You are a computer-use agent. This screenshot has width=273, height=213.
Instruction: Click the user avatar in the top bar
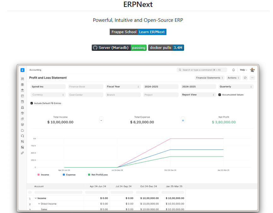(252, 70)
